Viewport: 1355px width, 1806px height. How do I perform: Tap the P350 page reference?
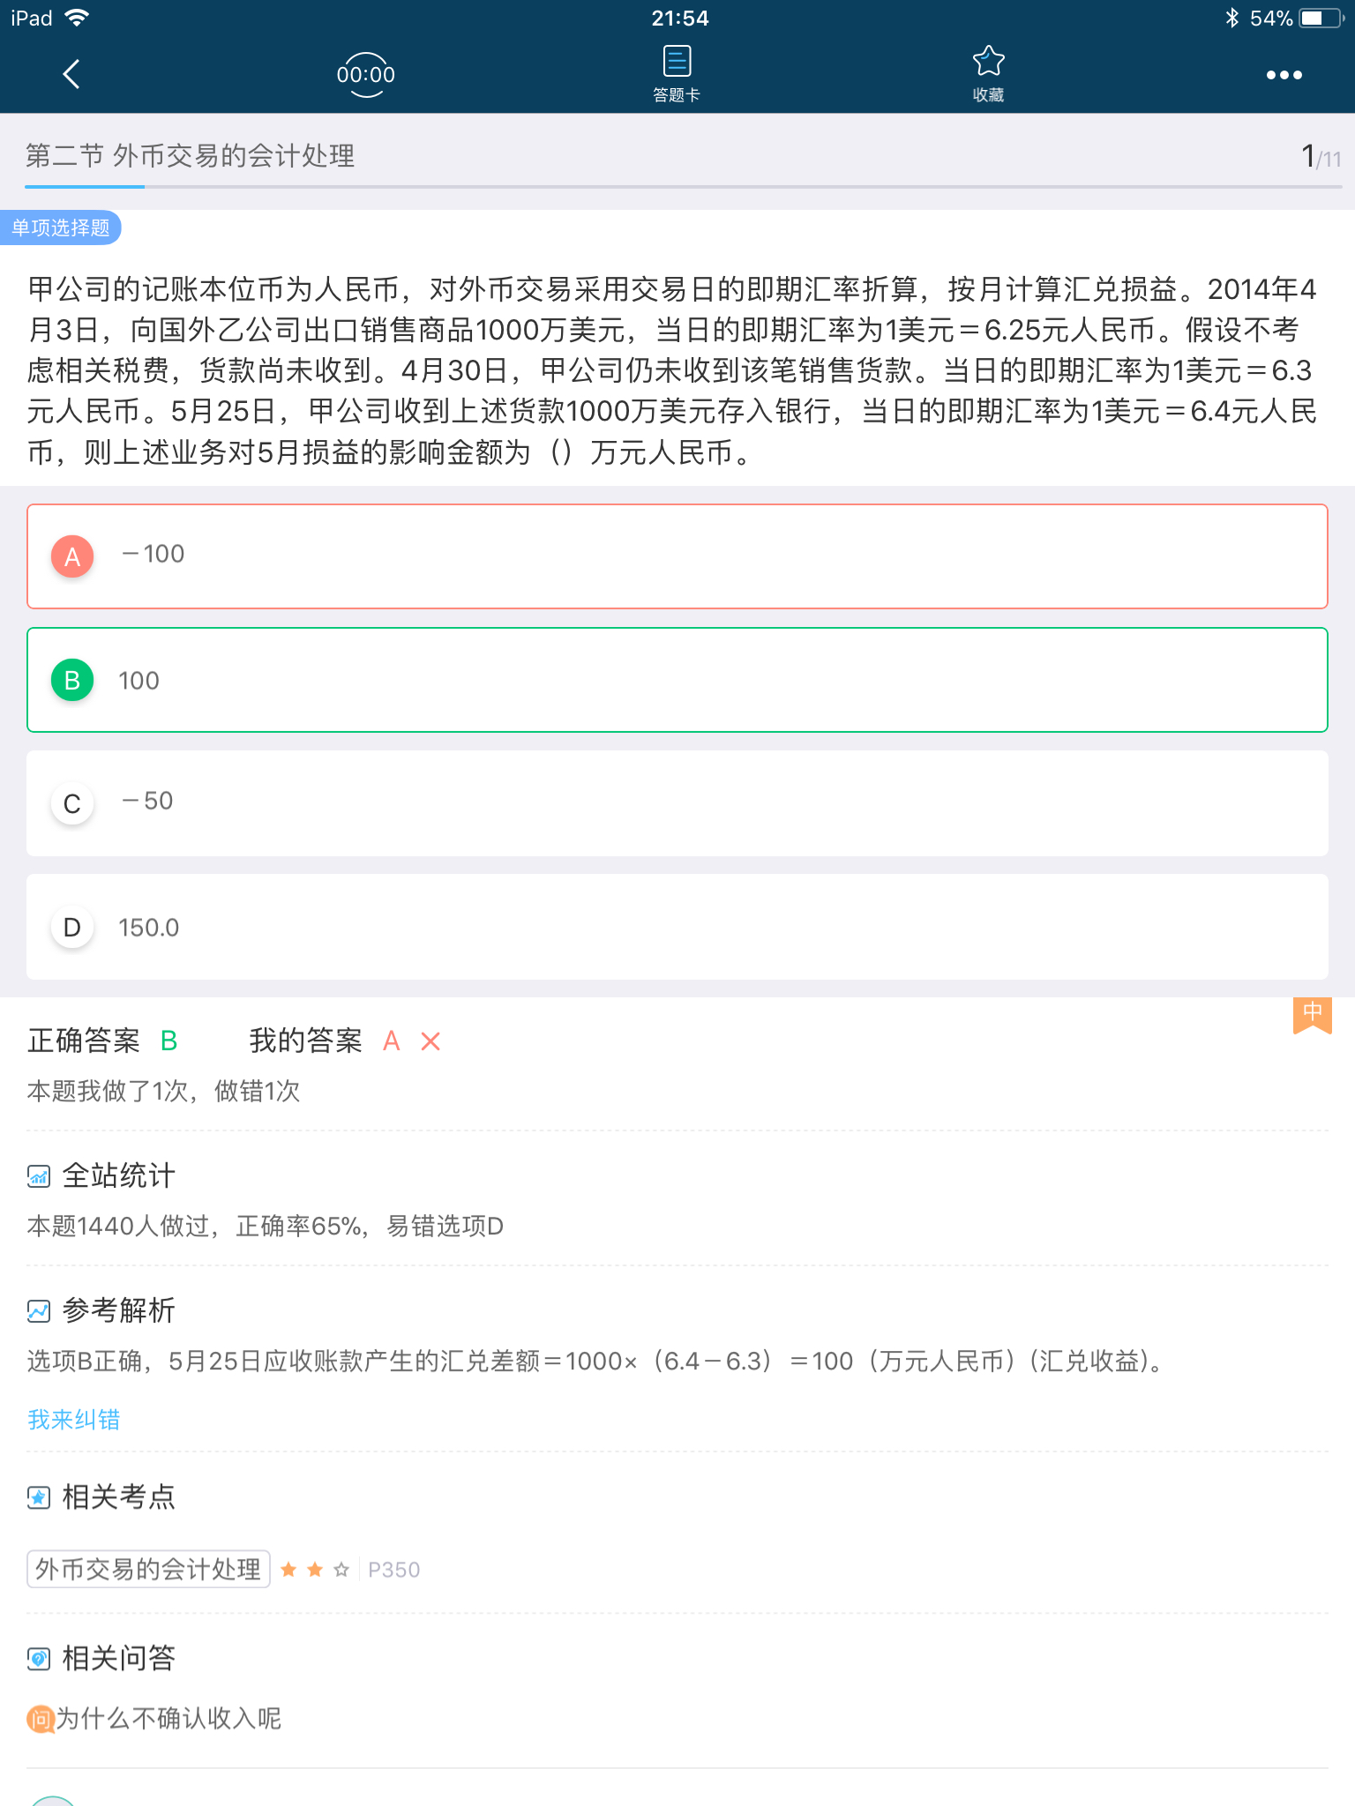[393, 1569]
